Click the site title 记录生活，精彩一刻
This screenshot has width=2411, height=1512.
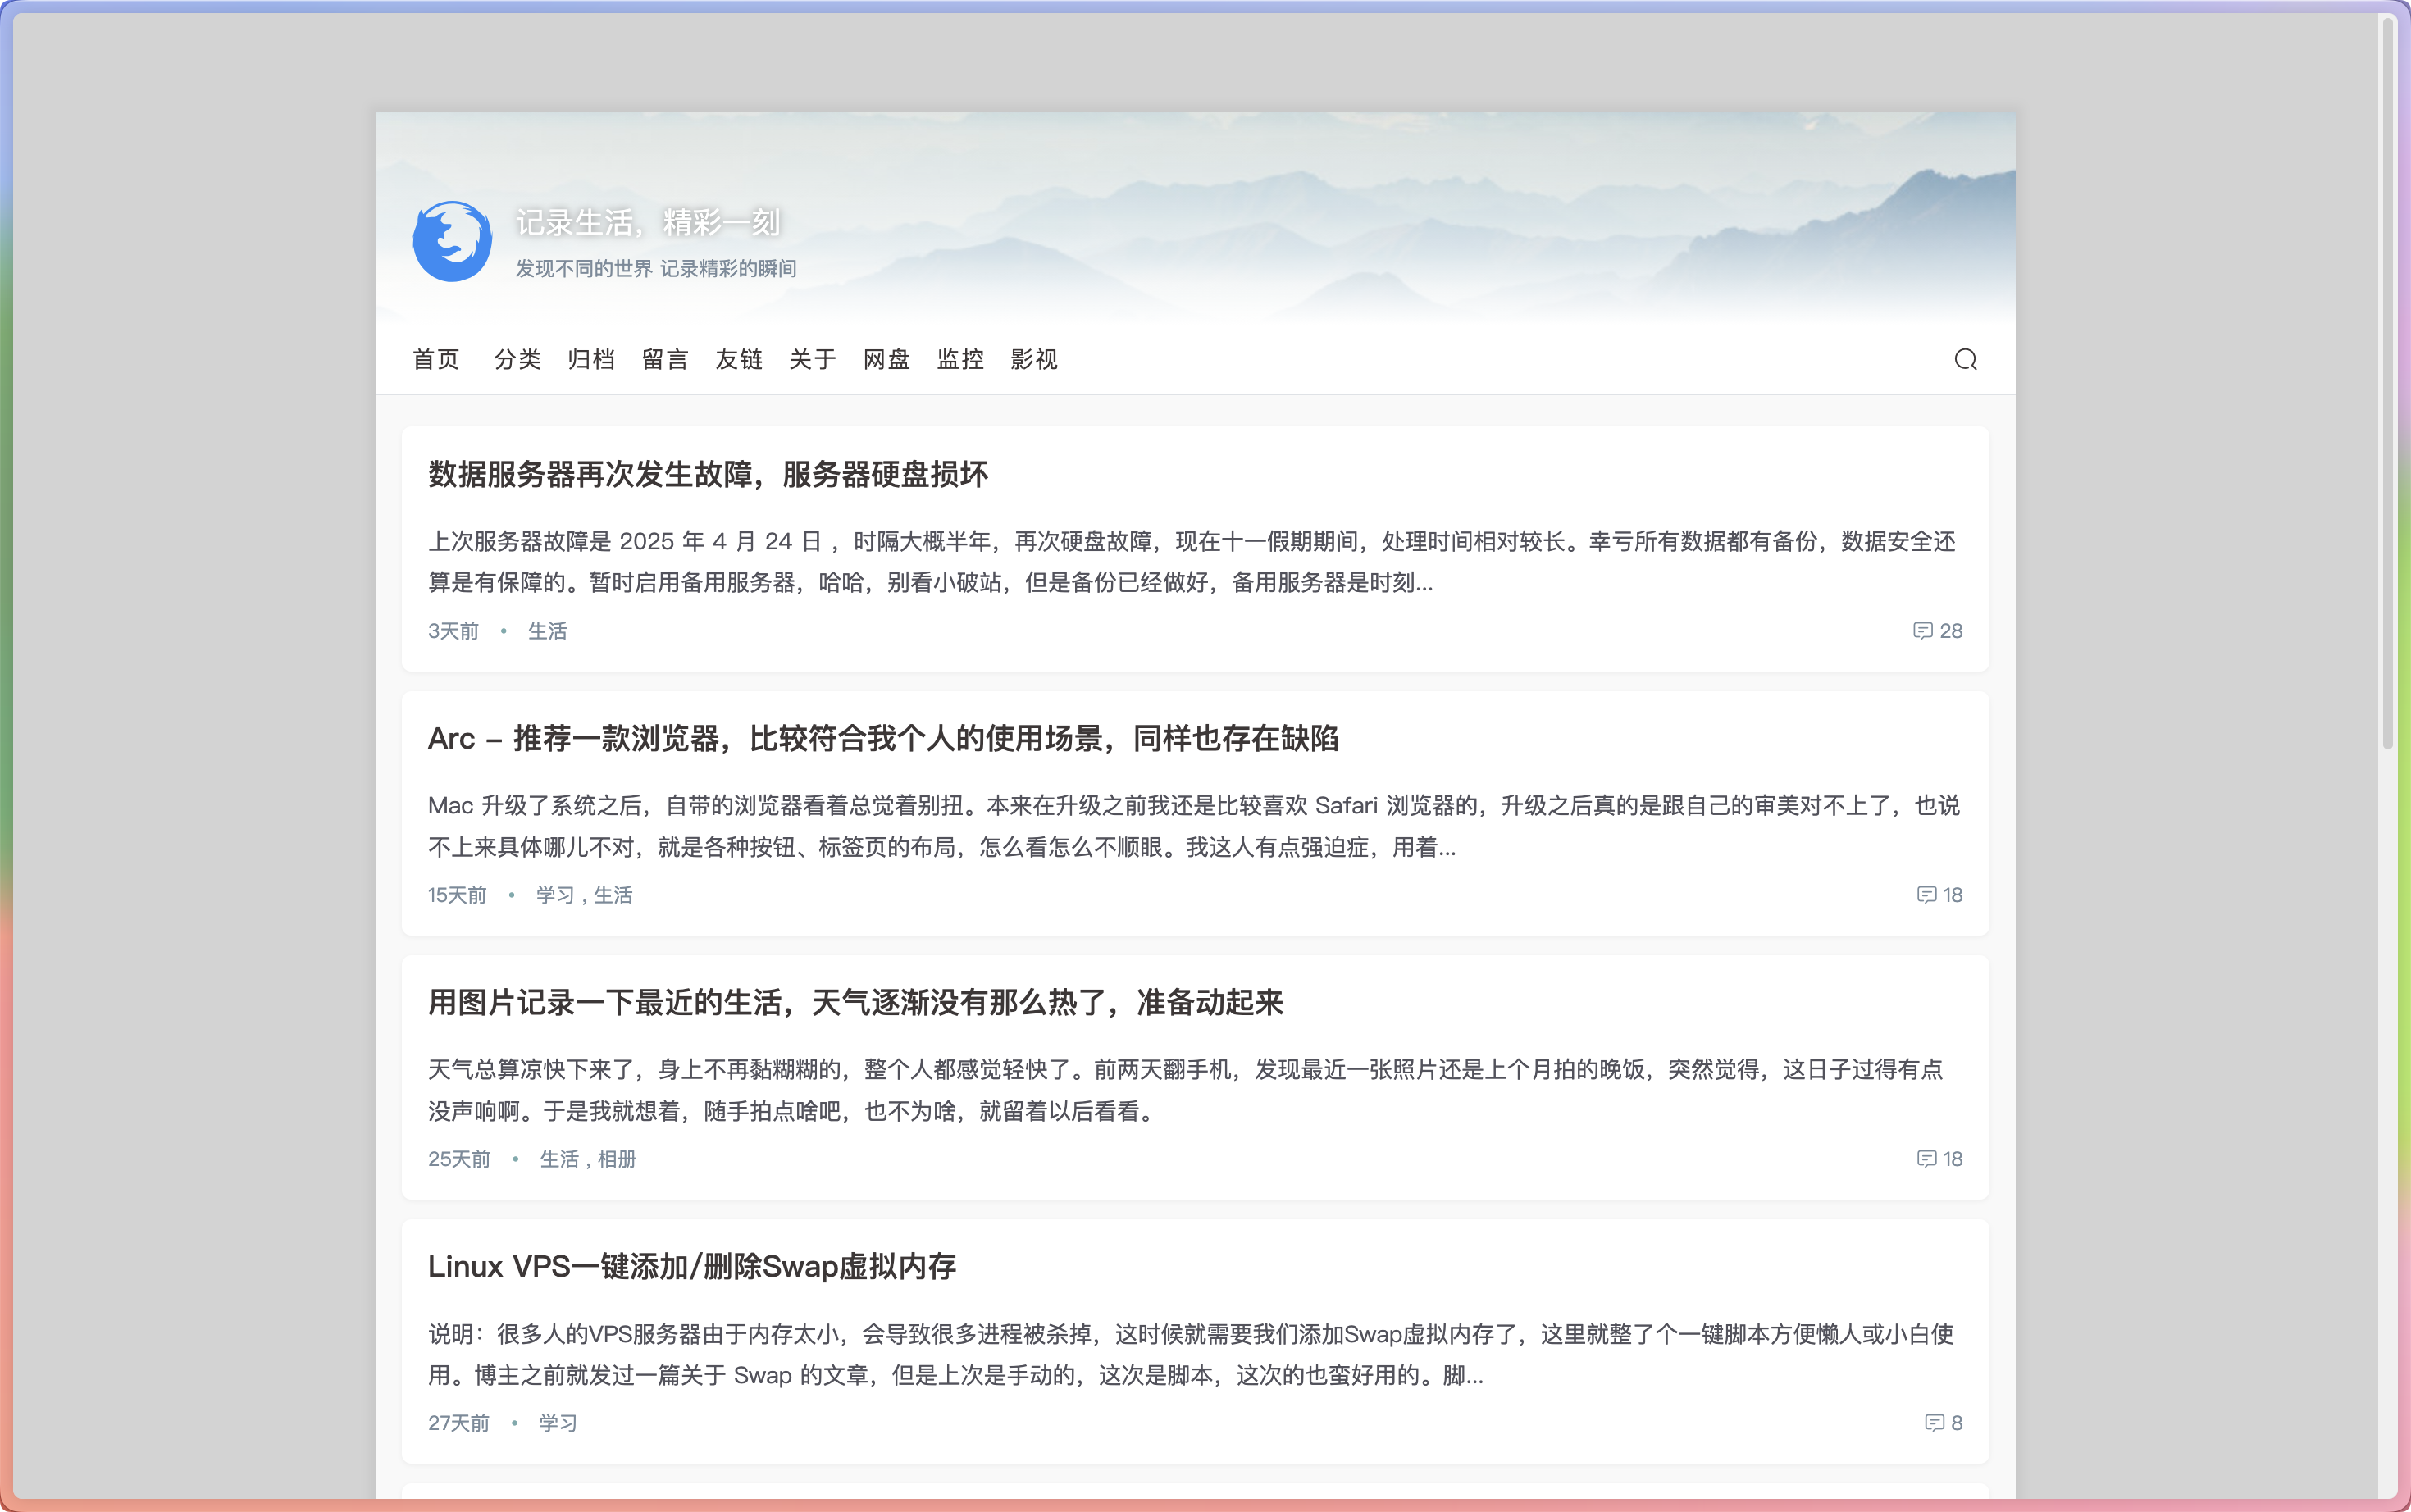coord(648,222)
